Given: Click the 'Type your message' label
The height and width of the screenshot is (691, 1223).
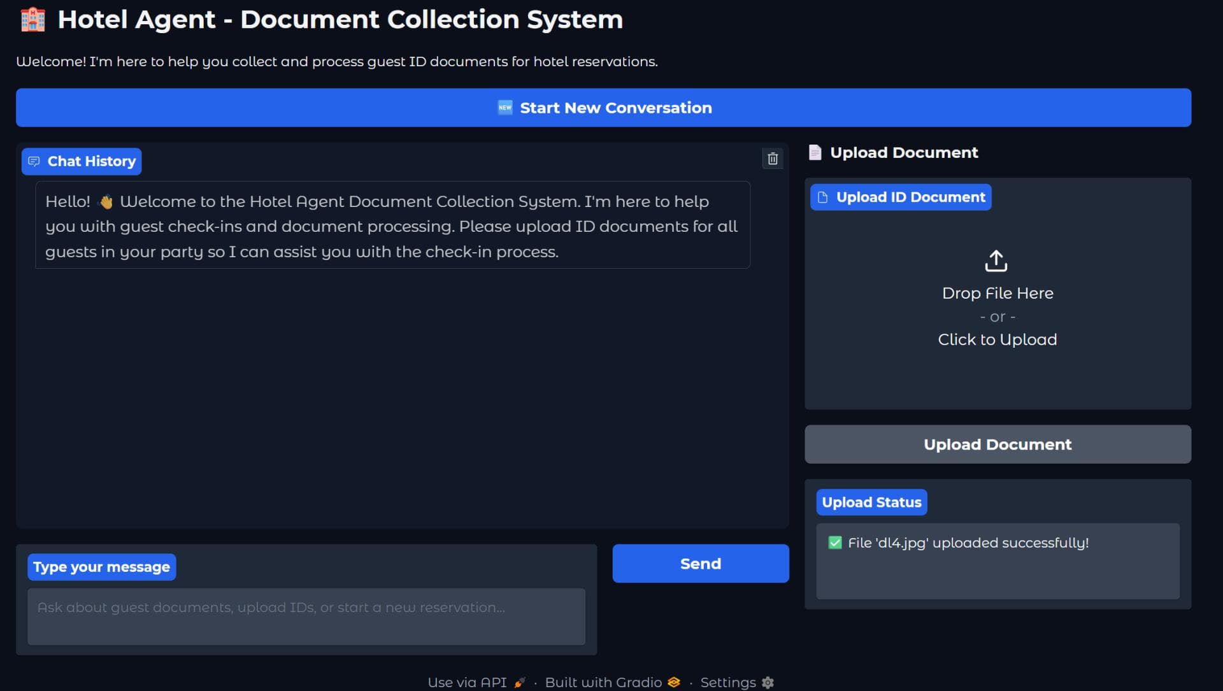Looking at the screenshot, I should click(101, 567).
